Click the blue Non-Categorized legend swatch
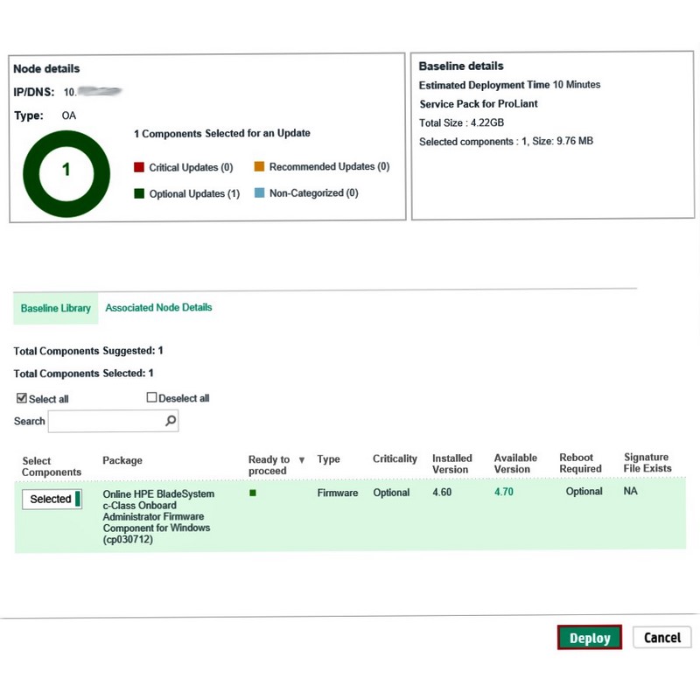This screenshot has width=700, height=700. point(259,192)
